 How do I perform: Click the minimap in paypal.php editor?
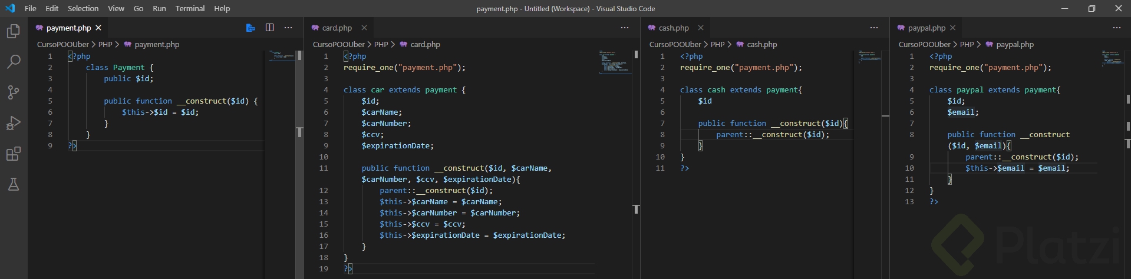coord(1112,58)
